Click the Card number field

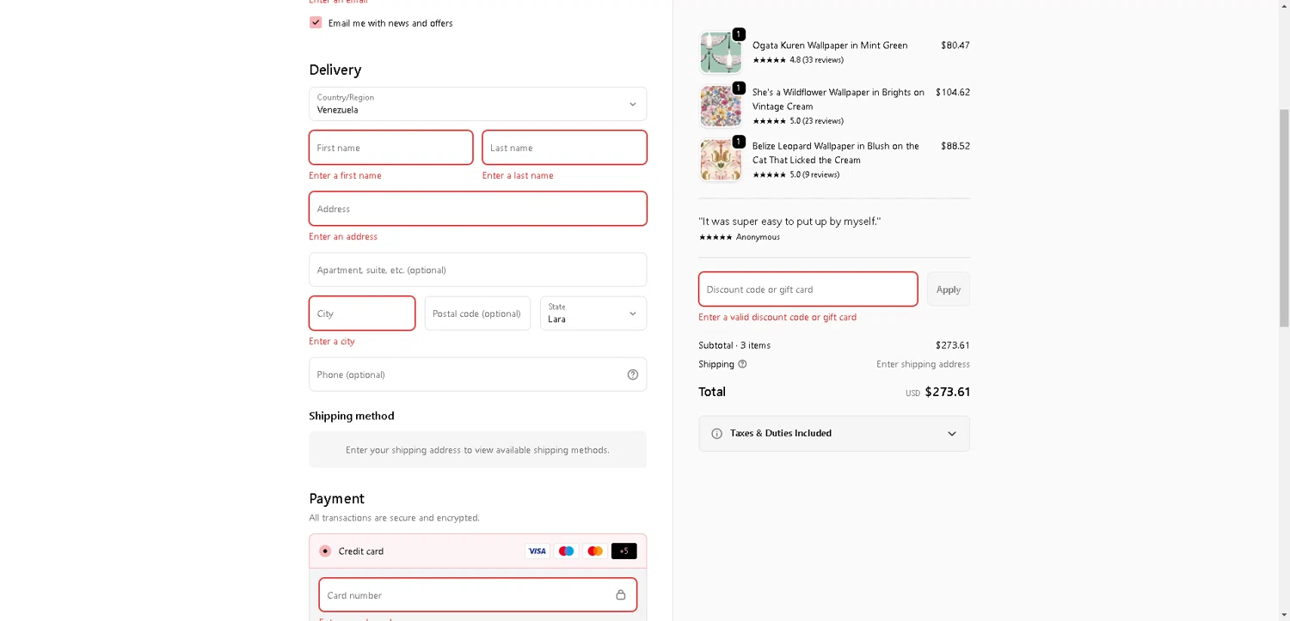[478, 595]
